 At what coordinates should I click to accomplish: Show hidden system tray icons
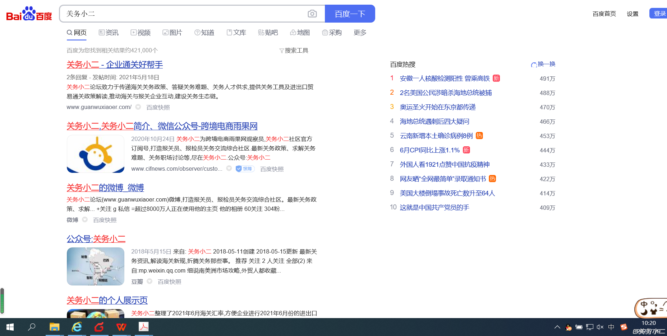(557, 327)
